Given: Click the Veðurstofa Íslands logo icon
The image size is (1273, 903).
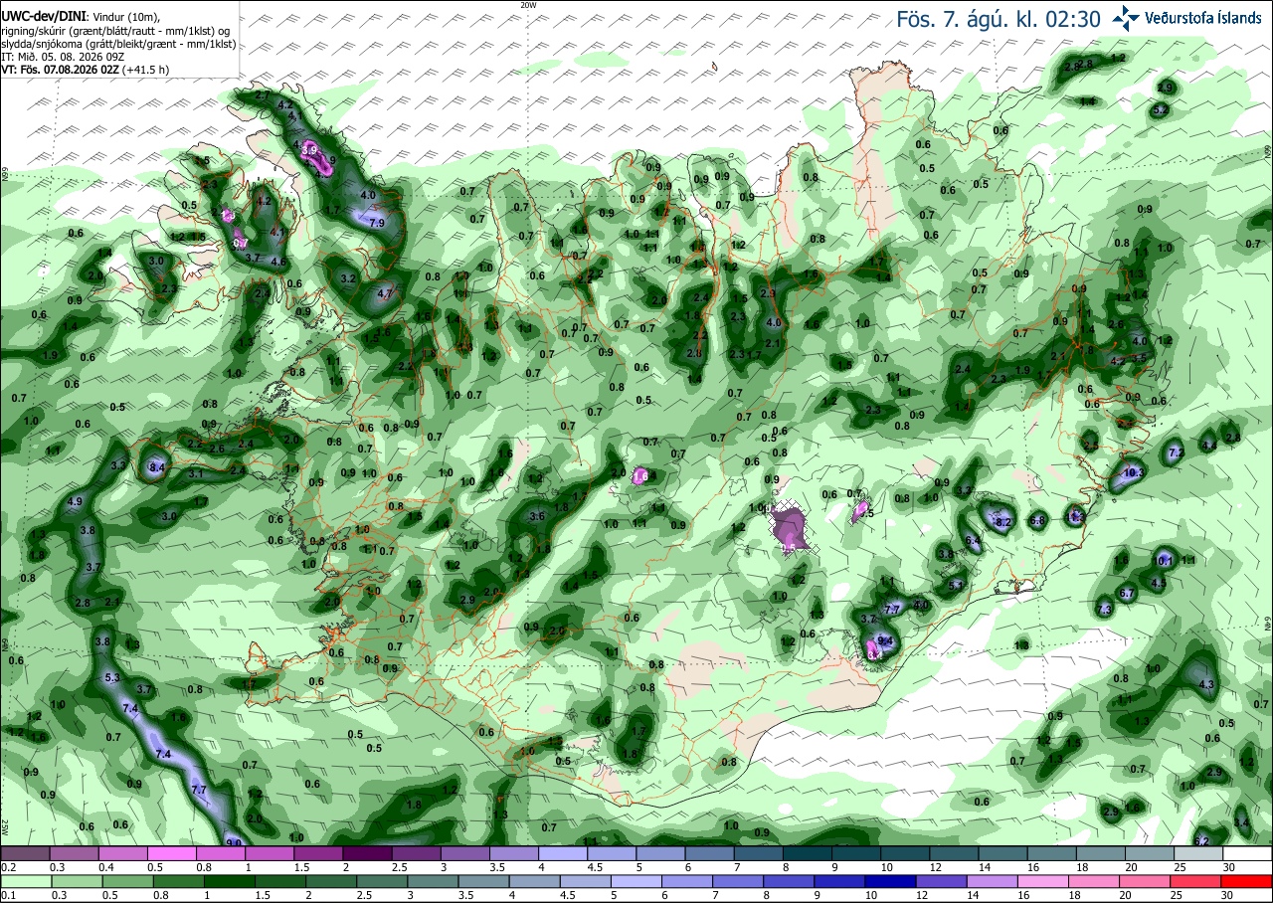Looking at the screenshot, I should [x=1127, y=17].
